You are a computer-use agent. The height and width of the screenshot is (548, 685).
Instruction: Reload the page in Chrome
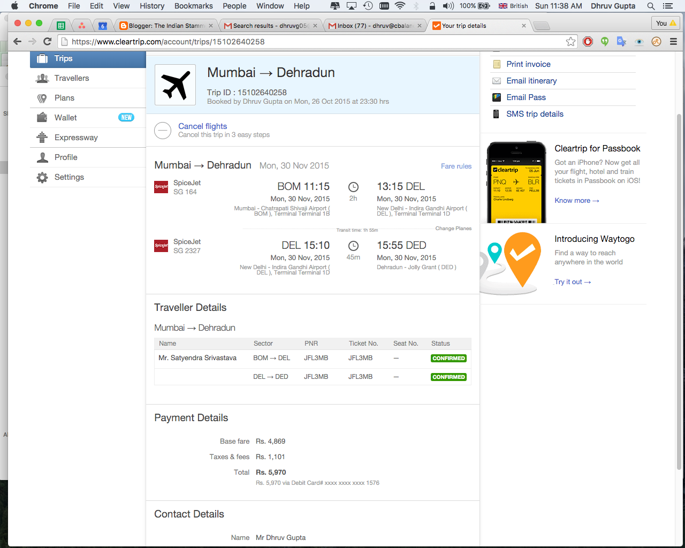[x=48, y=42]
